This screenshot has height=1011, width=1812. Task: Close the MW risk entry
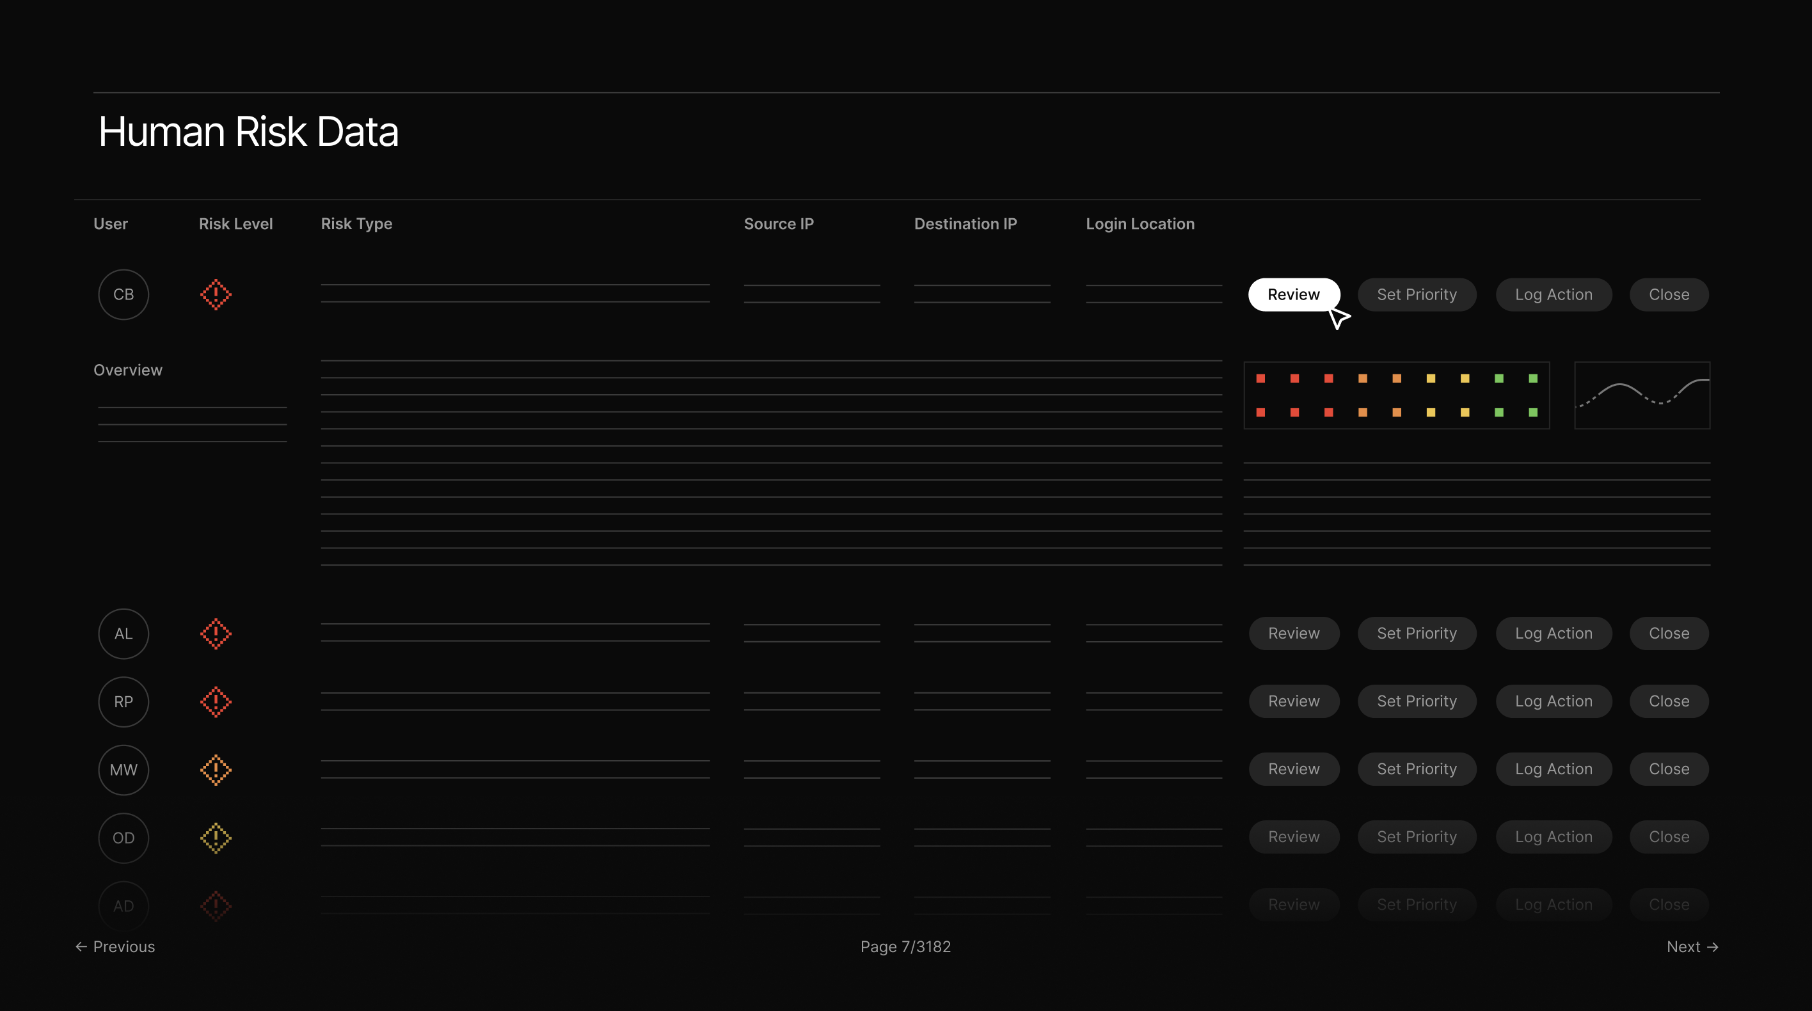(1669, 769)
